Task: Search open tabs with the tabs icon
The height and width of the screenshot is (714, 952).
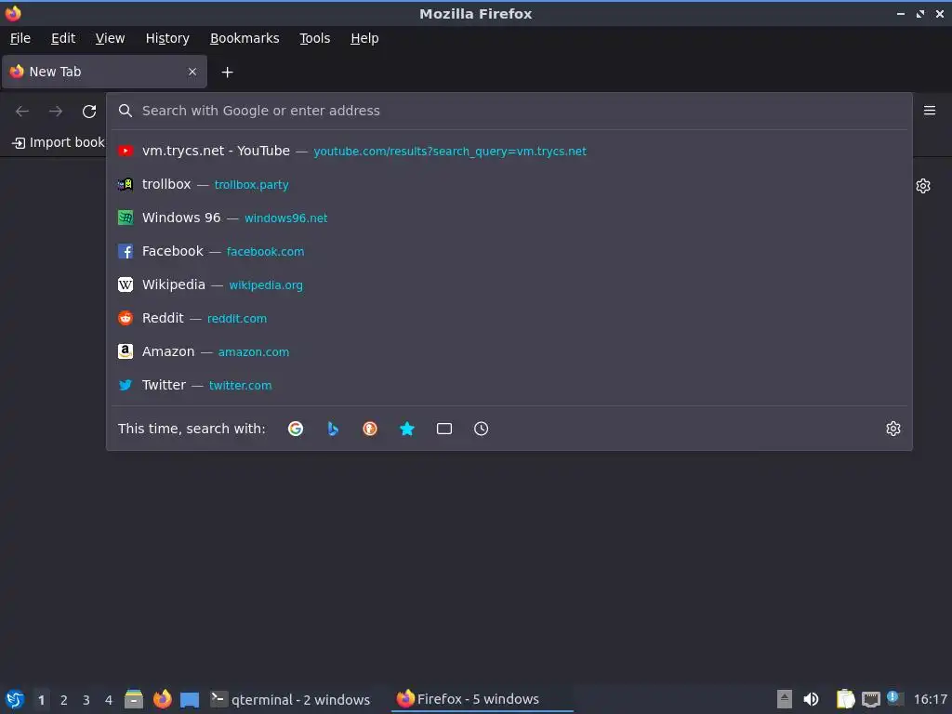Action: point(443,429)
